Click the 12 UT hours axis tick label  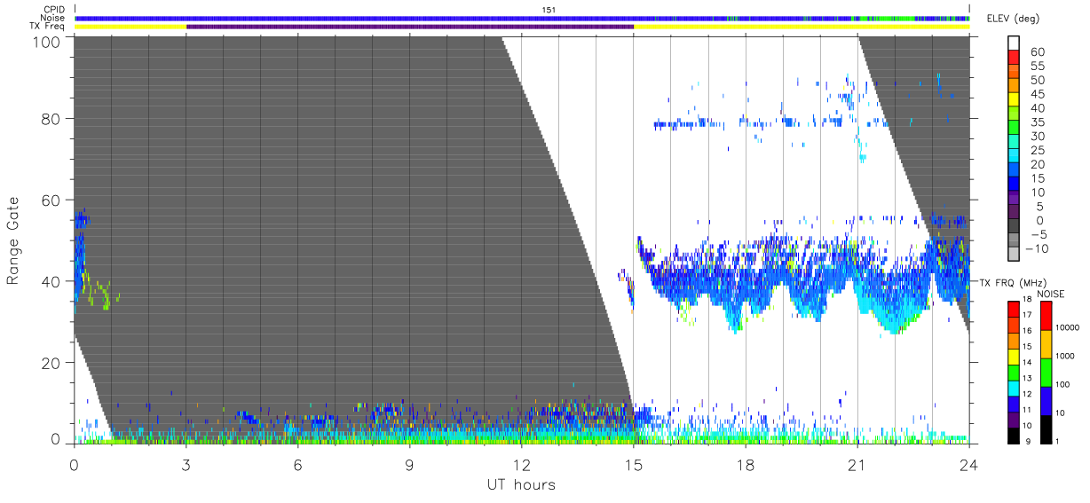click(x=522, y=465)
